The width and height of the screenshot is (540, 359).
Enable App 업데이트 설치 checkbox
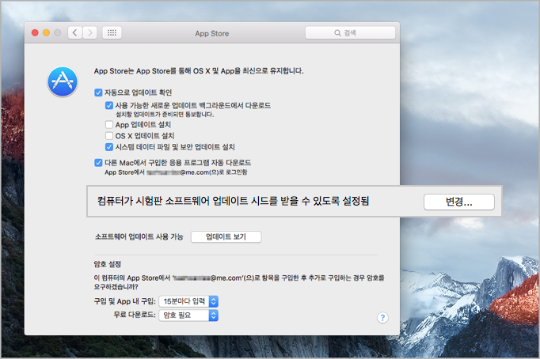coord(109,124)
